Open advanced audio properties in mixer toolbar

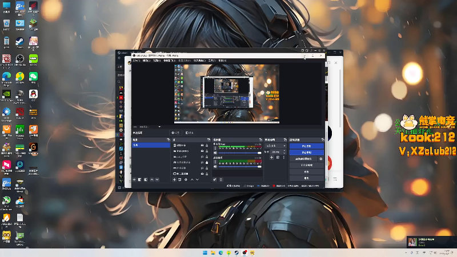(x=215, y=179)
